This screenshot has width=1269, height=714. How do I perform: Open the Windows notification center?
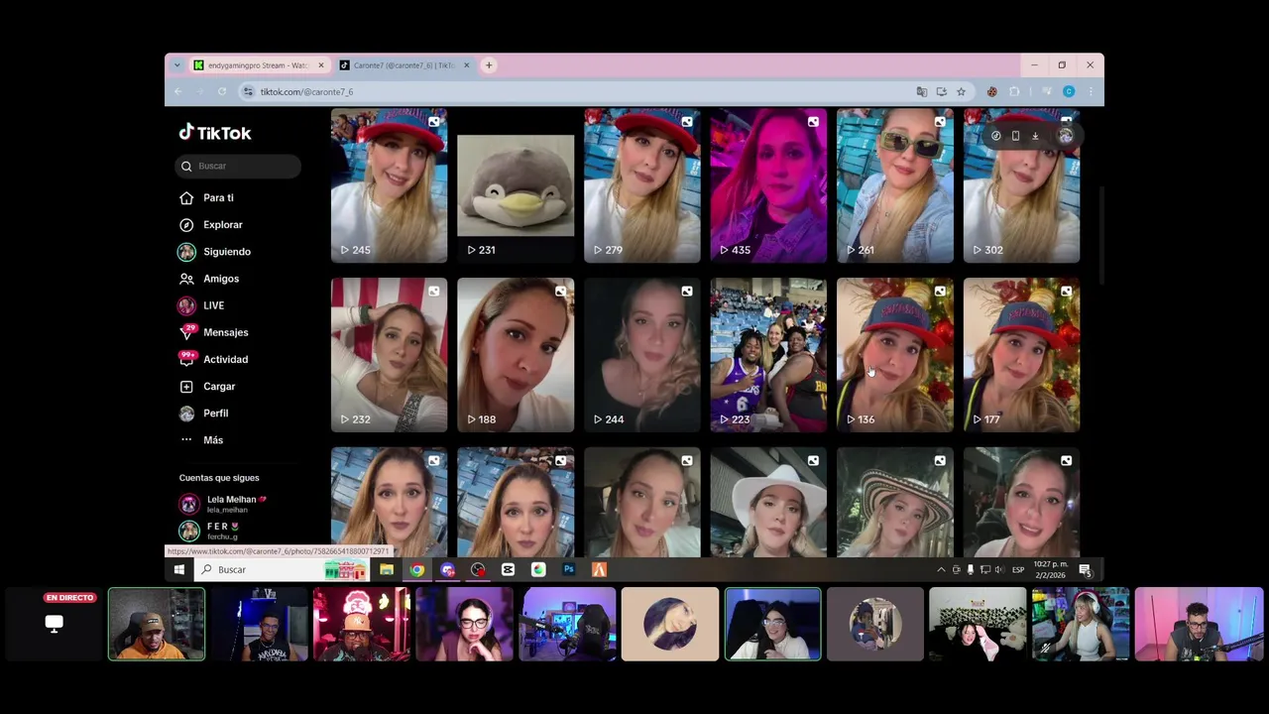1085,569
